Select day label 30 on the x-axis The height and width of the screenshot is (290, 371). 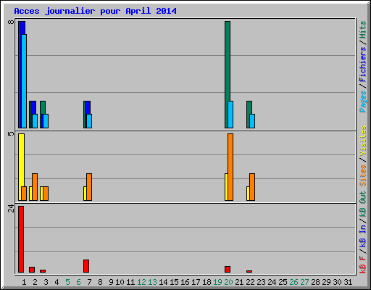(337, 282)
